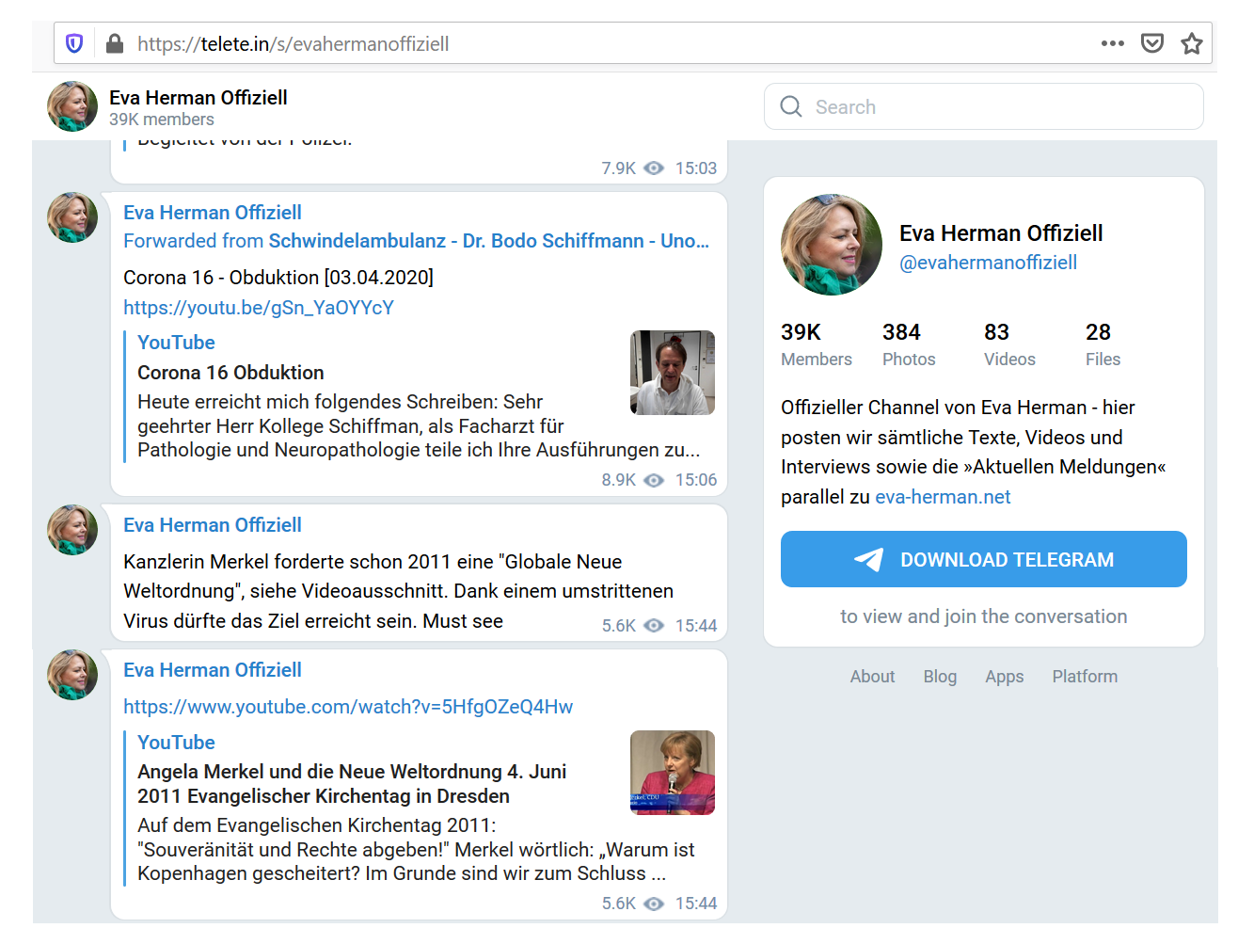
Task: Click the Save to Pocket icon
Action: 1151,43
